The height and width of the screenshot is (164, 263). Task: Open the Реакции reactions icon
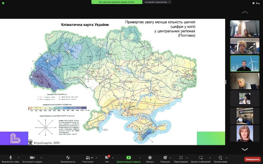(165, 158)
